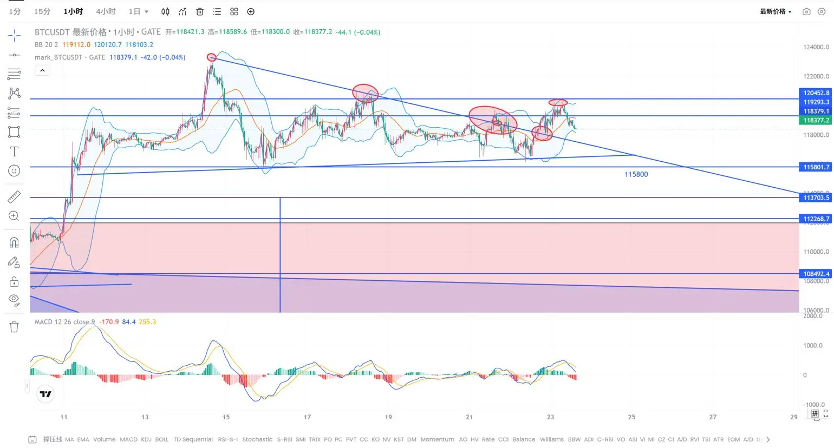Screen dimensions: 834x448
Task: Select the rectangle shape tool
Action: pyautogui.click(x=14, y=132)
